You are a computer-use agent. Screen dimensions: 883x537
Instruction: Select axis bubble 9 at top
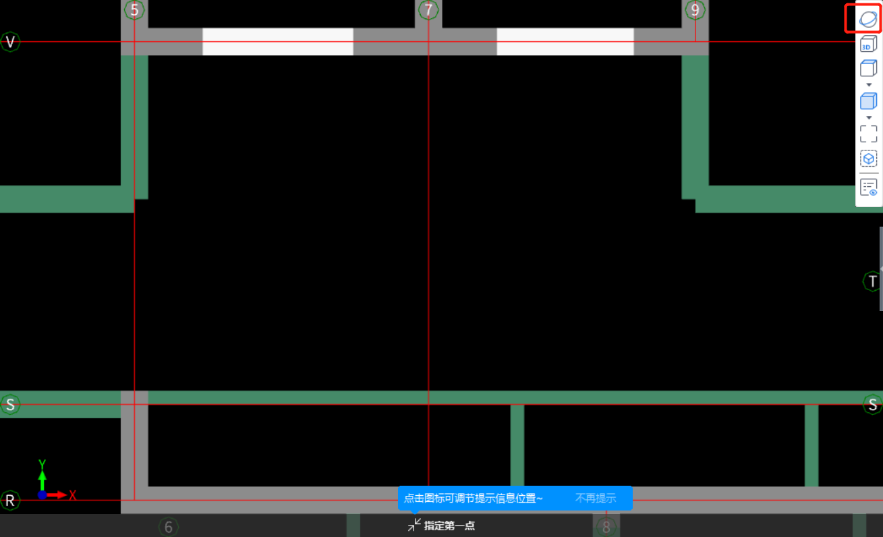(695, 10)
